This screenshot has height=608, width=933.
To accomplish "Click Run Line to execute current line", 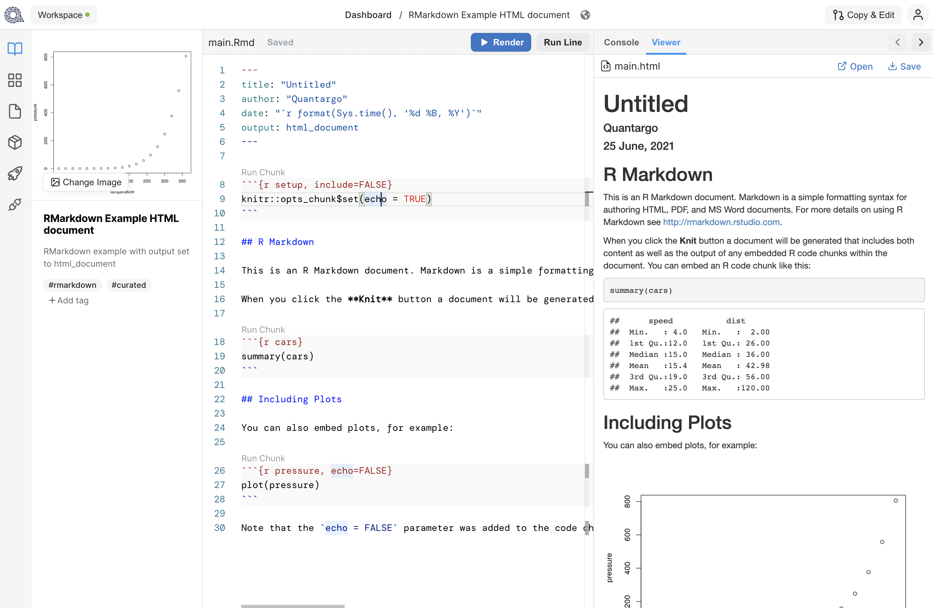I will (x=563, y=42).
